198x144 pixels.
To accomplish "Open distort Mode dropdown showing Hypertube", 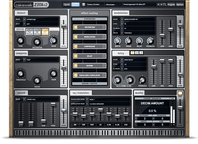I will (37, 19).
